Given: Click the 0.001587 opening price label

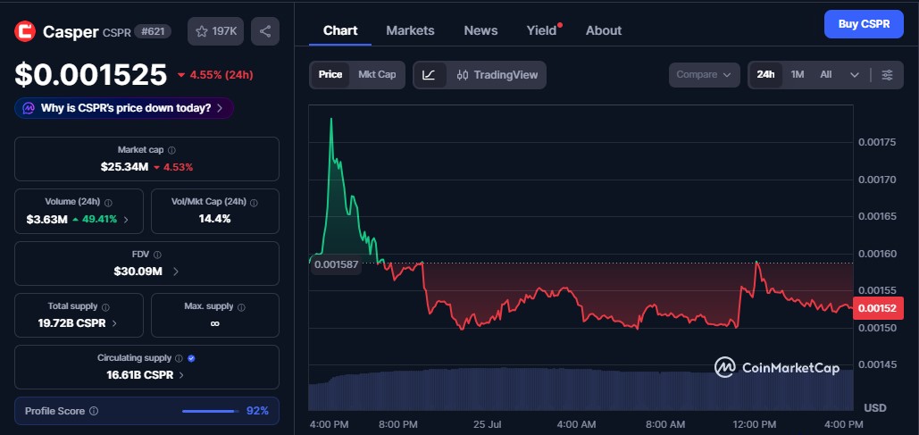Looking at the screenshot, I should coord(336,264).
